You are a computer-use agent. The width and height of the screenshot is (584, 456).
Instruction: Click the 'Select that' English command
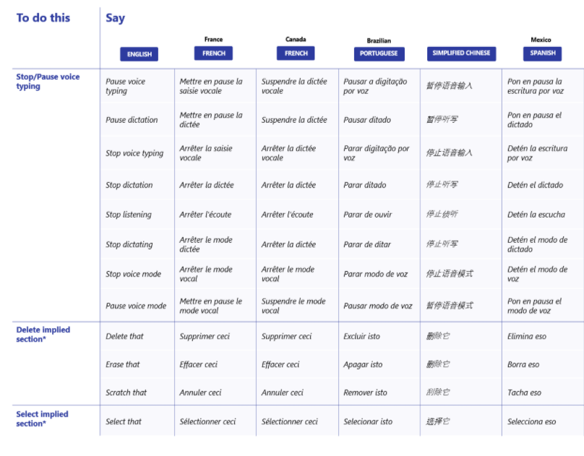(124, 421)
